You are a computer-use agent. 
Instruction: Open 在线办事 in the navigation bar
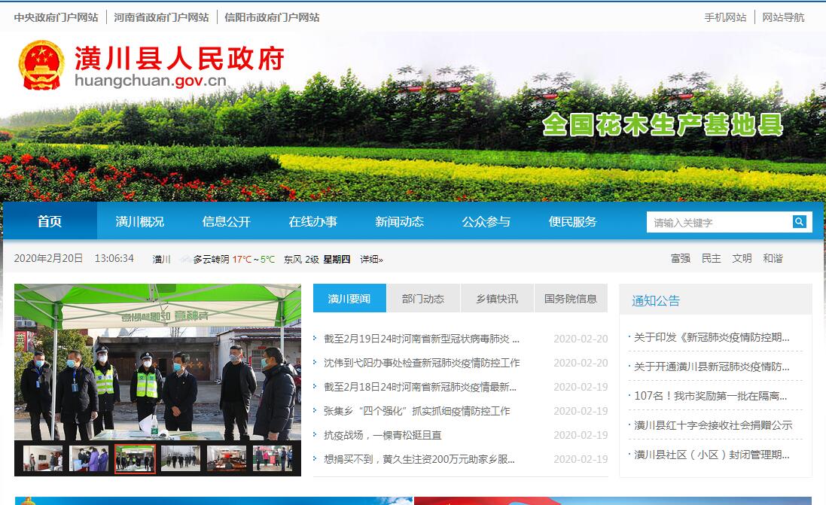pos(312,221)
